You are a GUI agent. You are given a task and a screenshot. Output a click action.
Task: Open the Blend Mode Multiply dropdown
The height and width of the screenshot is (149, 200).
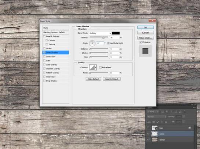click(x=100, y=33)
